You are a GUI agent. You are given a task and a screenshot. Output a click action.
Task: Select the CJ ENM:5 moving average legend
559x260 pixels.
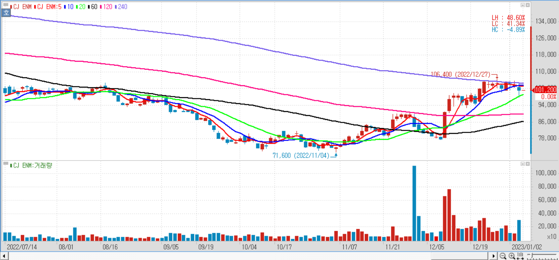click(x=47, y=7)
